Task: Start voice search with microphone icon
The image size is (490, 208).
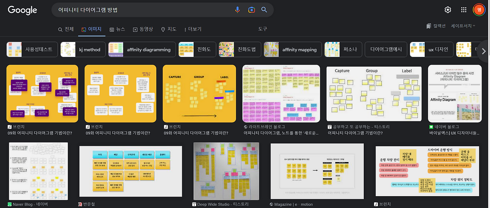Action: coord(237,10)
